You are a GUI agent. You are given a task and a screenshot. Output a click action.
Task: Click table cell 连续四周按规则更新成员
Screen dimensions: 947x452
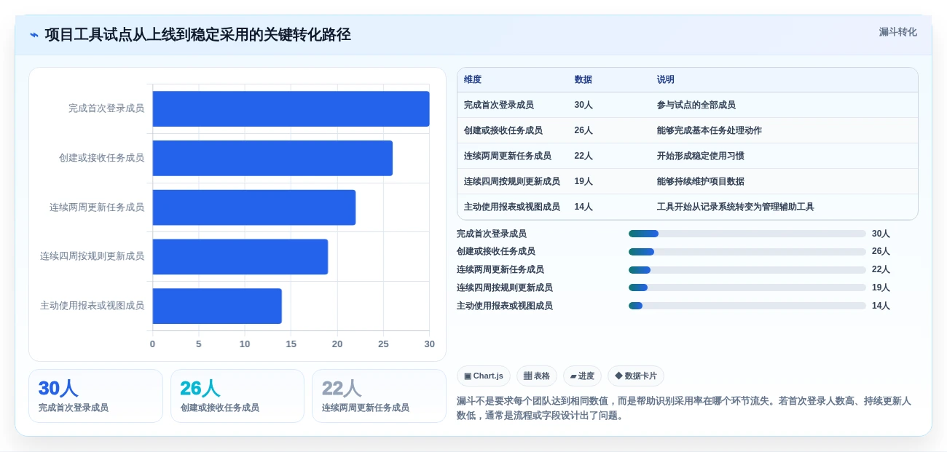point(512,181)
